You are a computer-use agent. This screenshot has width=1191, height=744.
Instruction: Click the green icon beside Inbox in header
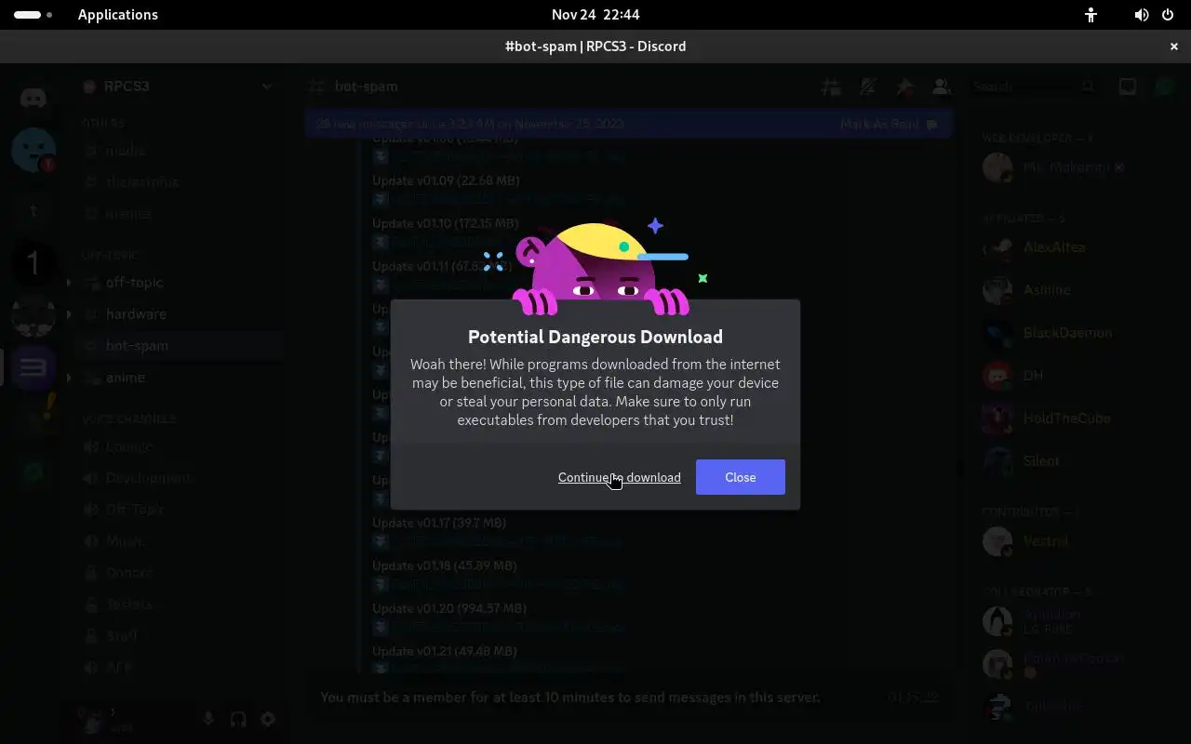(x=1164, y=86)
